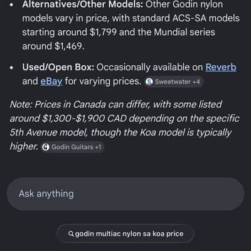The image size is (251, 251).
Task: Click the Alternatives/Other Models bold heading
Action: [83, 4]
